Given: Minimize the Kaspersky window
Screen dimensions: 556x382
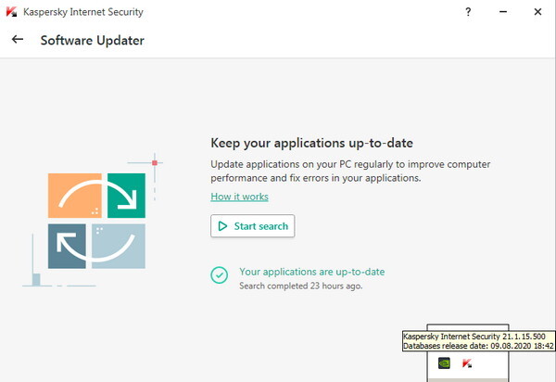Looking at the screenshot, I should click(503, 12).
